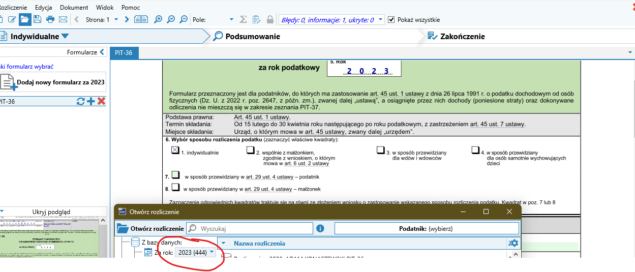Expand the errors and information dropdown
The width and height of the screenshot is (635, 272).
pyautogui.click(x=380, y=20)
